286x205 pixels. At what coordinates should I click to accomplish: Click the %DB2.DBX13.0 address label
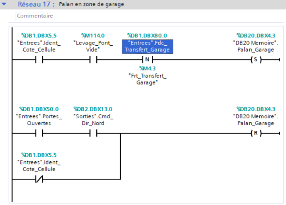[93, 109]
